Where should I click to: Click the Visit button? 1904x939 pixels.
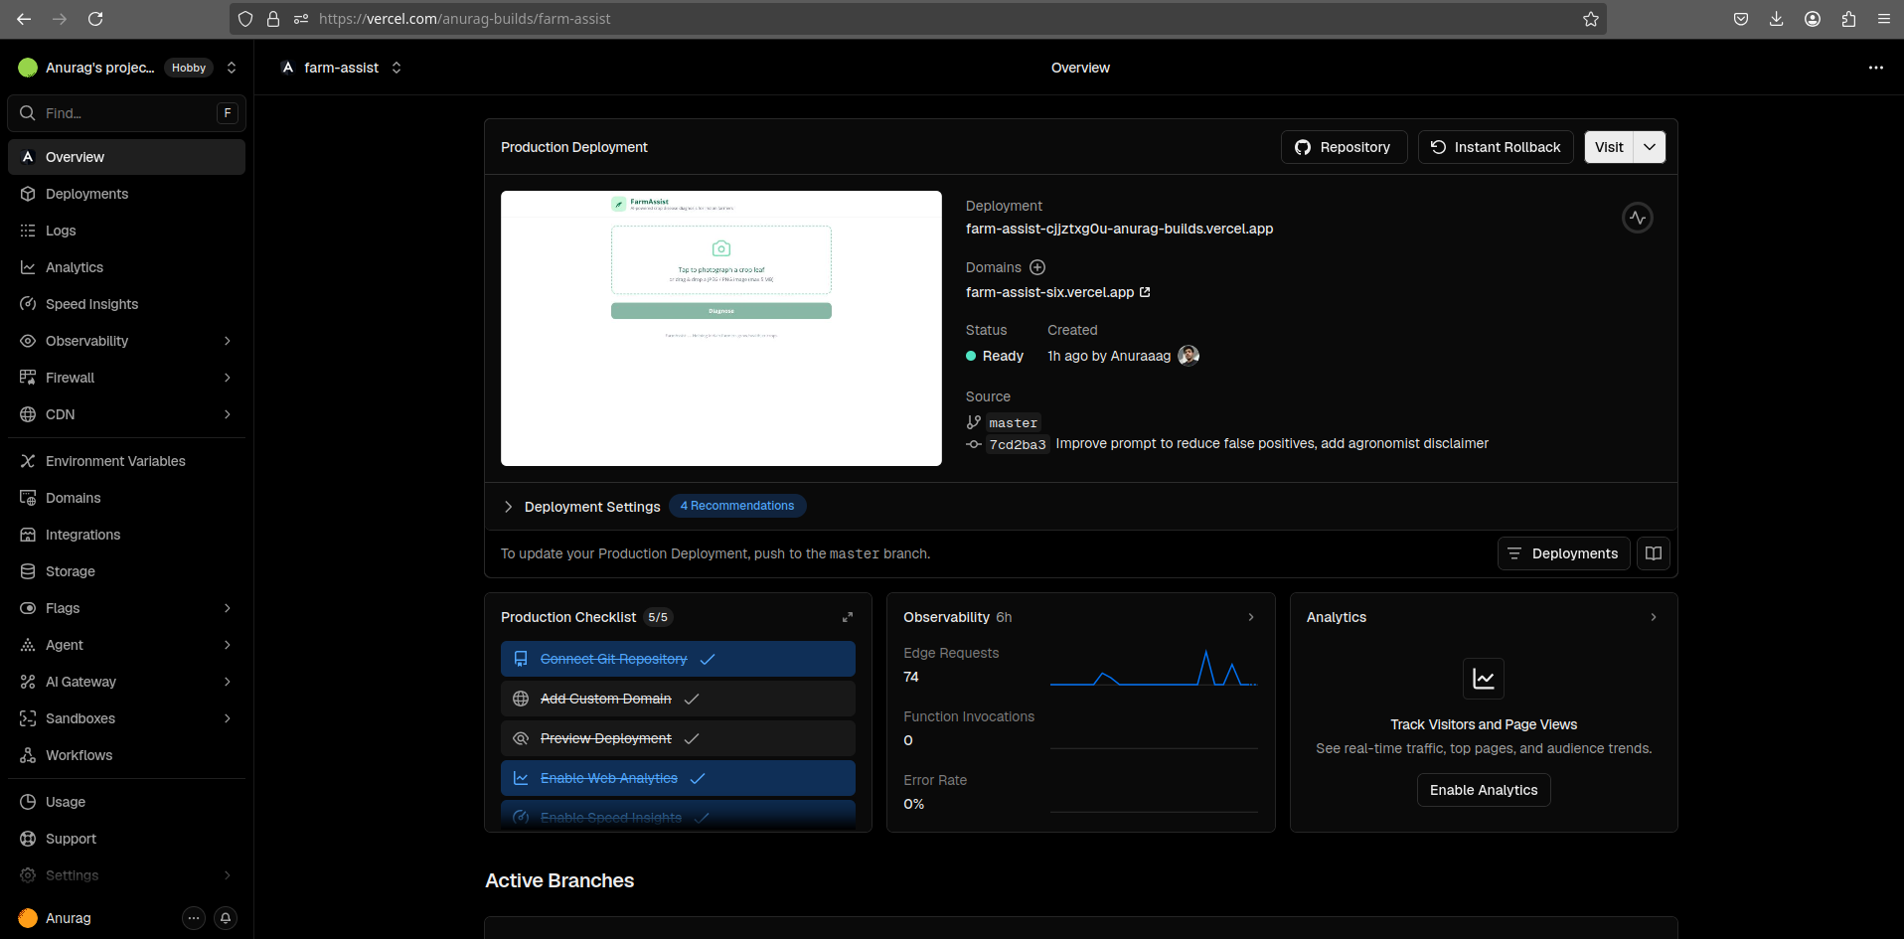[1609, 147]
